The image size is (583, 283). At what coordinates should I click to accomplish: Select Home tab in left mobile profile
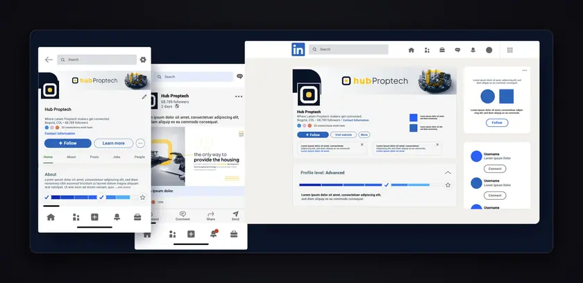click(48, 157)
